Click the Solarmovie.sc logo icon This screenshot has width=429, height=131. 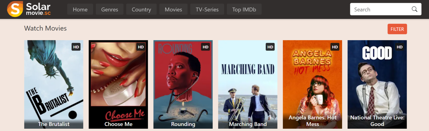(15, 9)
